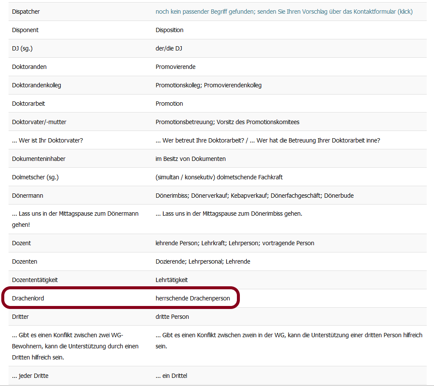
Task: Select 'Promotionskolleg; Promovierendenkolleg' cell
Action: coord(208,85)
